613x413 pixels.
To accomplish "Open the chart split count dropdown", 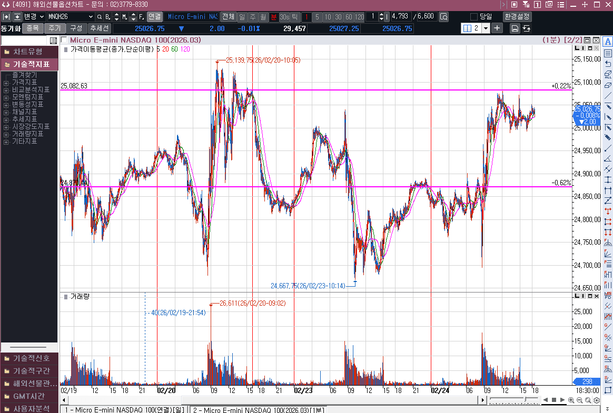I will [485, 28].
